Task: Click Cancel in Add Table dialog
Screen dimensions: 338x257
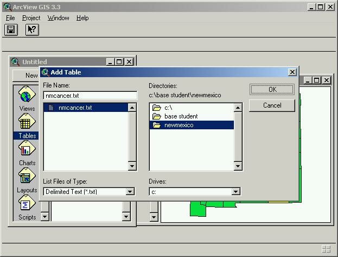Action: click(x=272, y=105)
